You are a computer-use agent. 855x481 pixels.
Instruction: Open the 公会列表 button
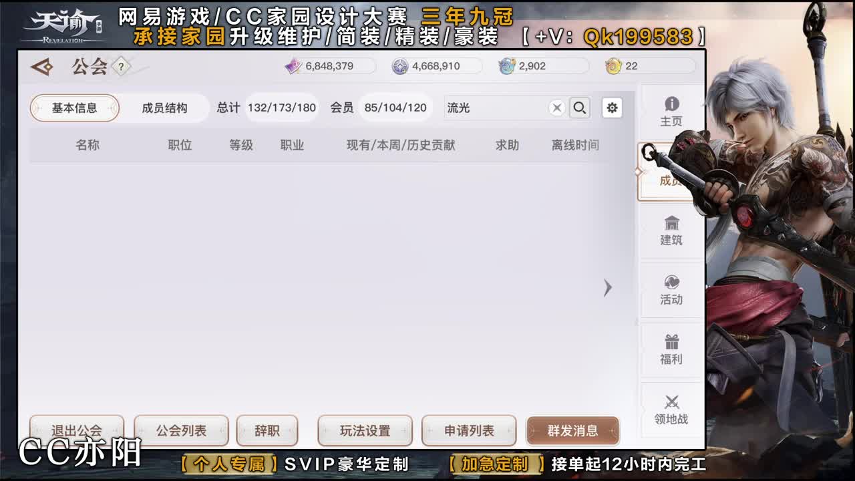[x=182, y=431]
